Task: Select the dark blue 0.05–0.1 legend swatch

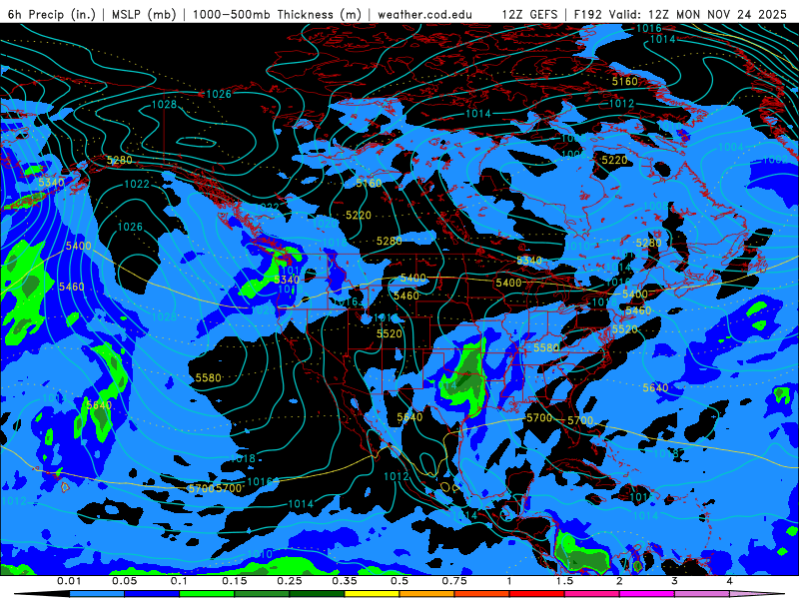Action: click(152, 594)
